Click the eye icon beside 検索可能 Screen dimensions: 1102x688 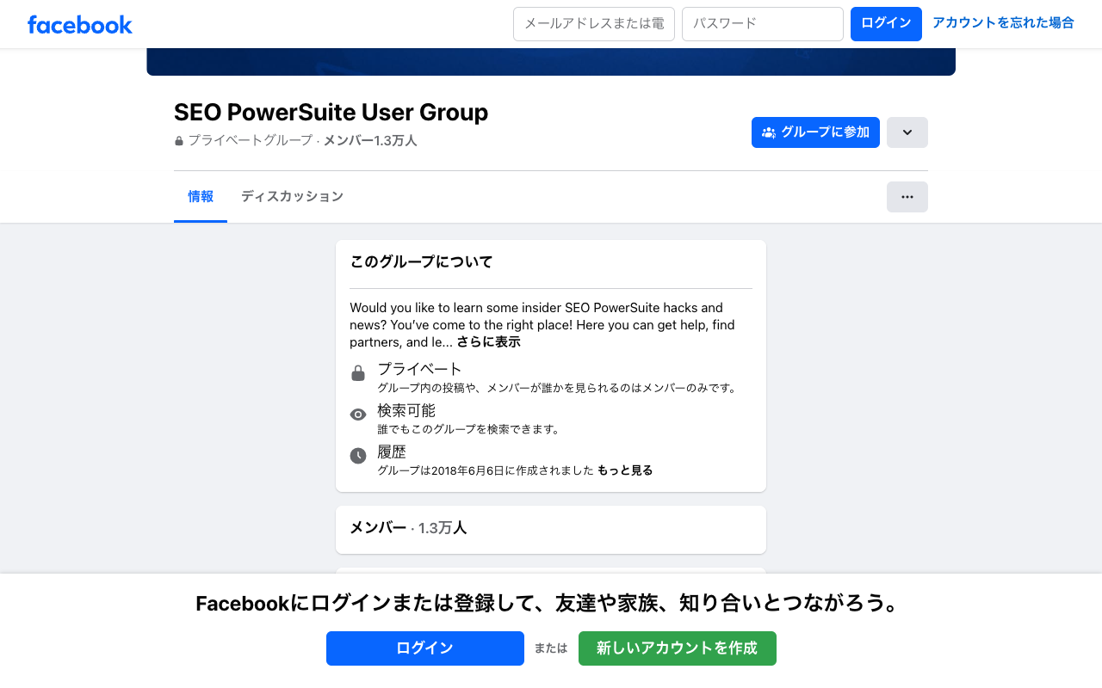[358, 415]
